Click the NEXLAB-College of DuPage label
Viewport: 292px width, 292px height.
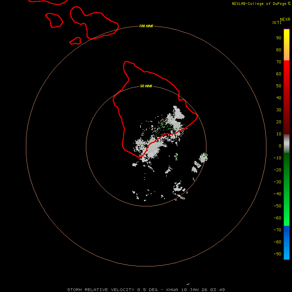[259, 4]
